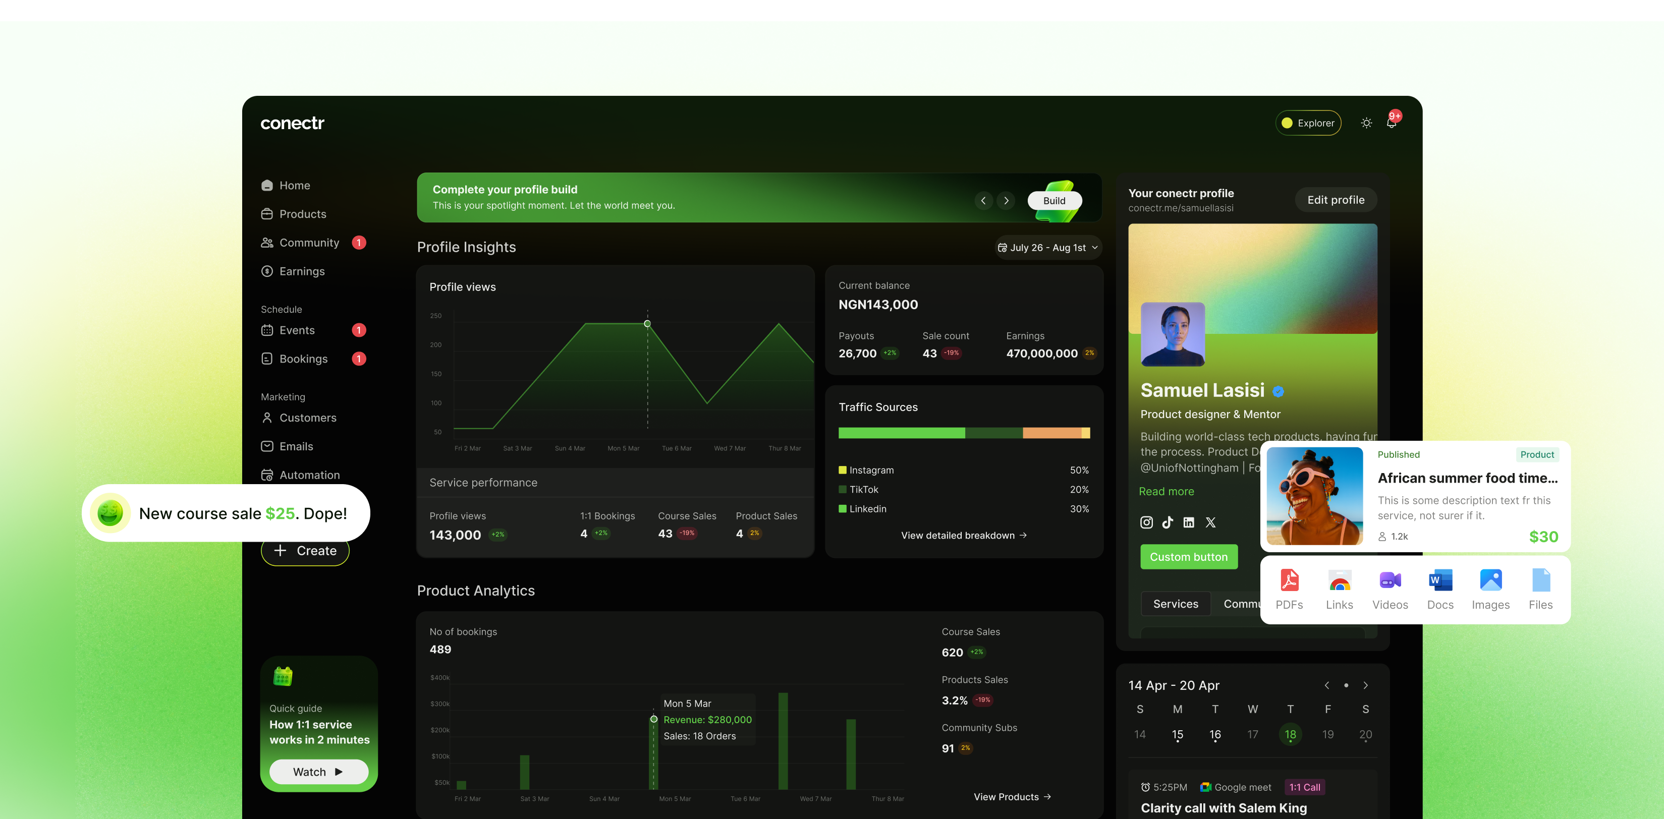Image resolution: width=1664 pixels, height=819 pixels.
Task: Open View detailed breakdown link
Action: (964, 536)
